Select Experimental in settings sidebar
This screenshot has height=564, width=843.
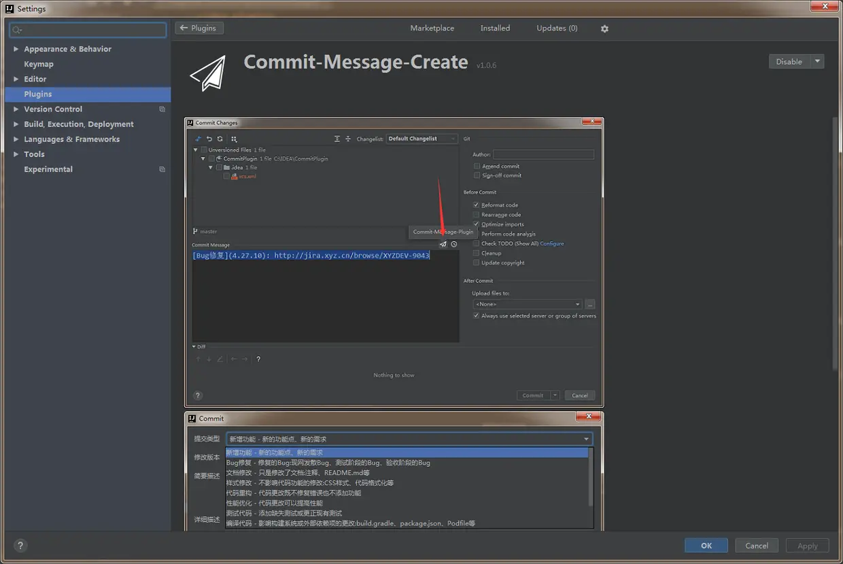pyautogui.click(x=48, y=169)
